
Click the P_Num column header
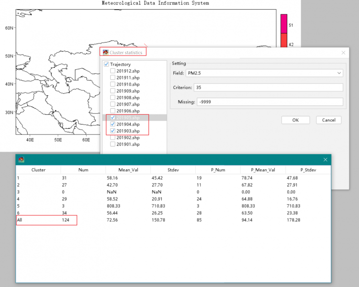[x=218, y=170]
